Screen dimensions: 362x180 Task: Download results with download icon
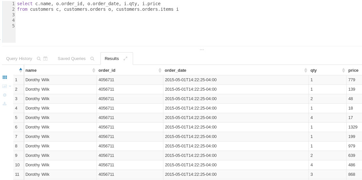point(5,104)
